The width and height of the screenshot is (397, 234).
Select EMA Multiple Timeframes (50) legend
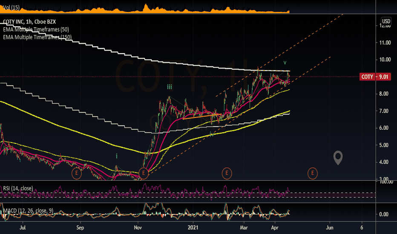pos(36,29)
